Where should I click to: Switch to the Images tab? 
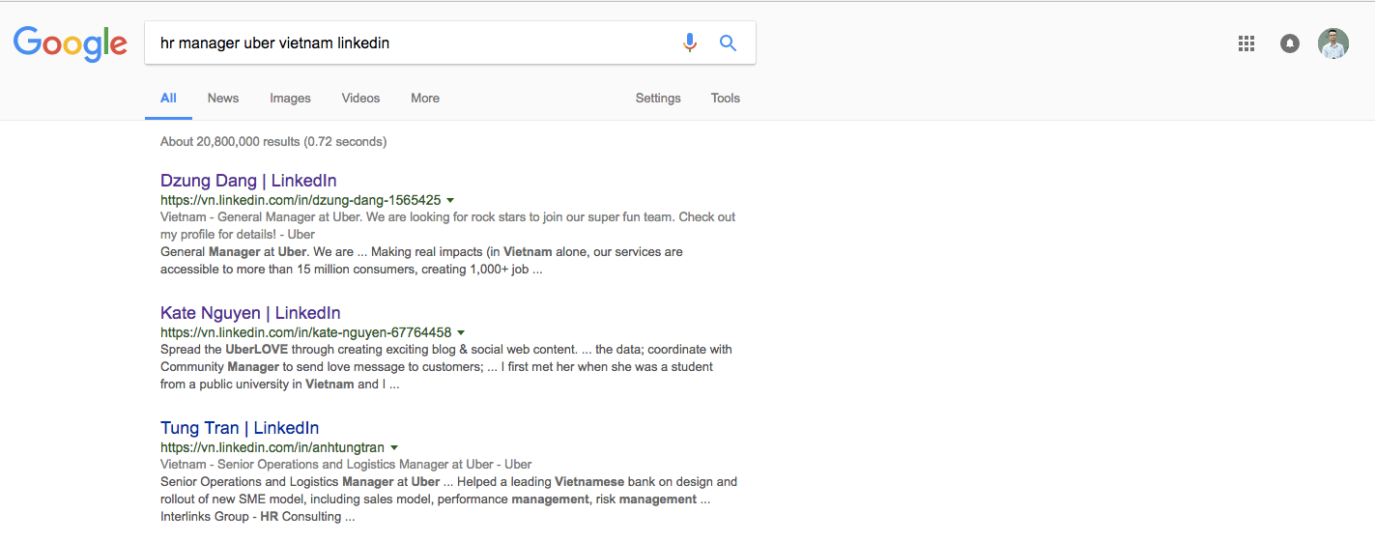click(x=290, y=99)
